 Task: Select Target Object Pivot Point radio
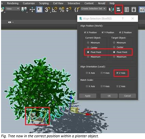click(114, 52)
